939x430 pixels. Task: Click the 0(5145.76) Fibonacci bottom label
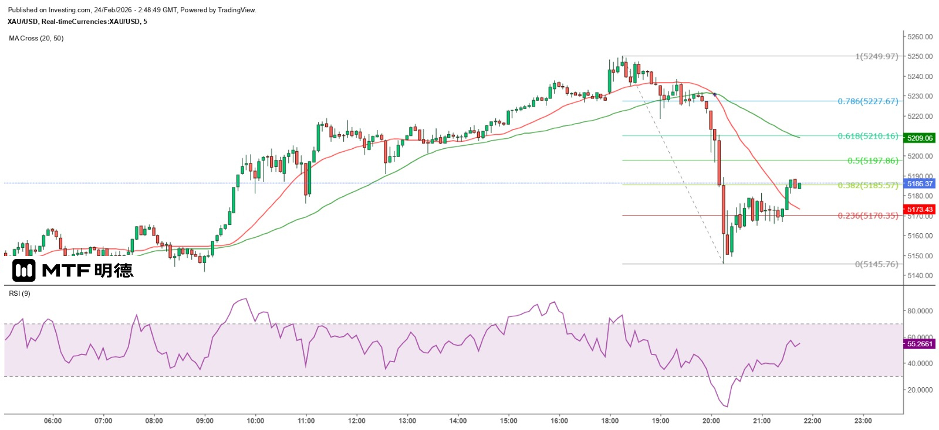876,264
